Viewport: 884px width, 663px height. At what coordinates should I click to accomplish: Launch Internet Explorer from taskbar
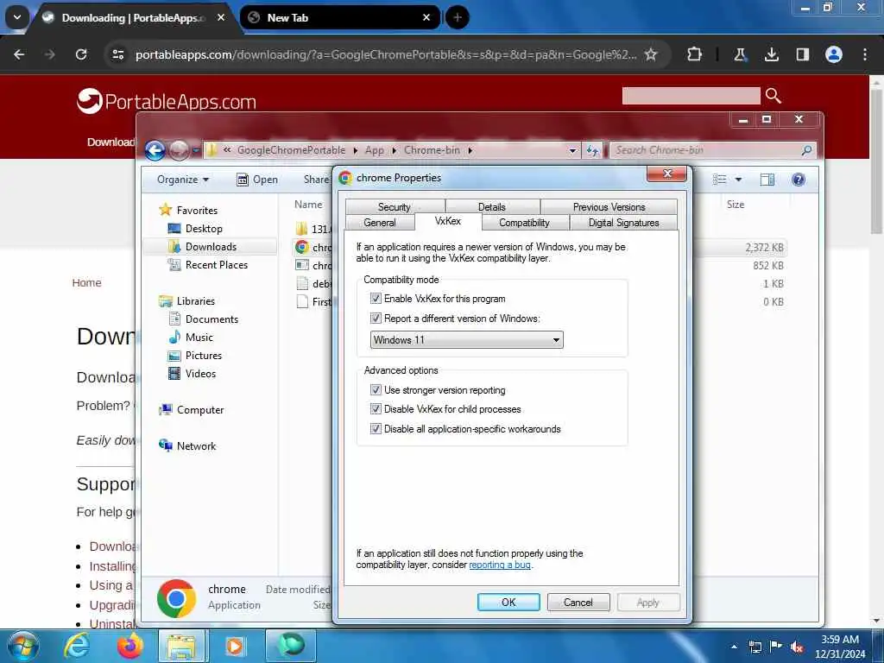coord(77,646)
